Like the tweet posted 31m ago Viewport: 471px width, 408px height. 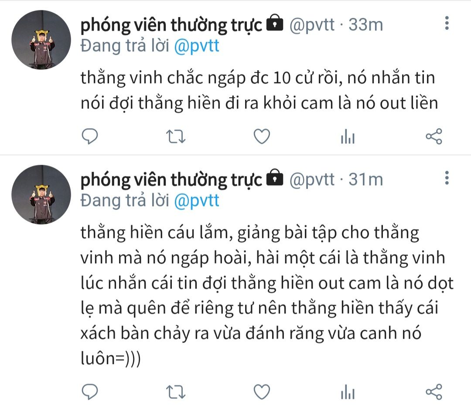tap(262, 392)
